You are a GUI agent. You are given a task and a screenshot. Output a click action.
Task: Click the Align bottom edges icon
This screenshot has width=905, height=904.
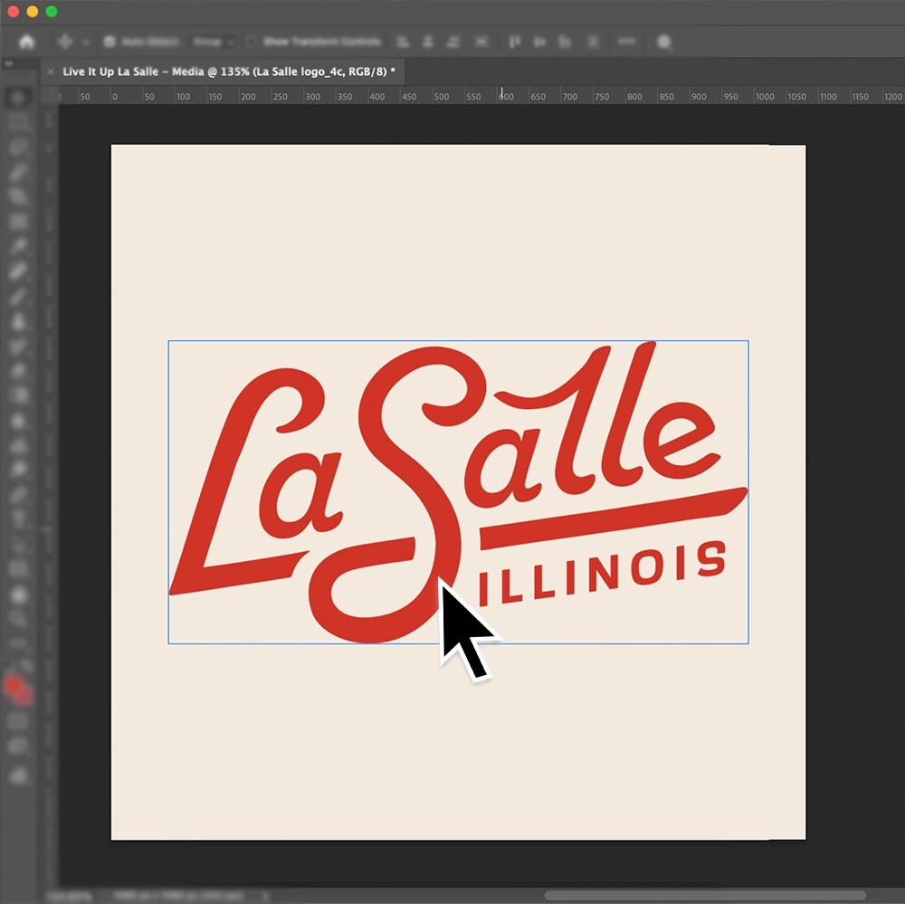click(565, 42)
